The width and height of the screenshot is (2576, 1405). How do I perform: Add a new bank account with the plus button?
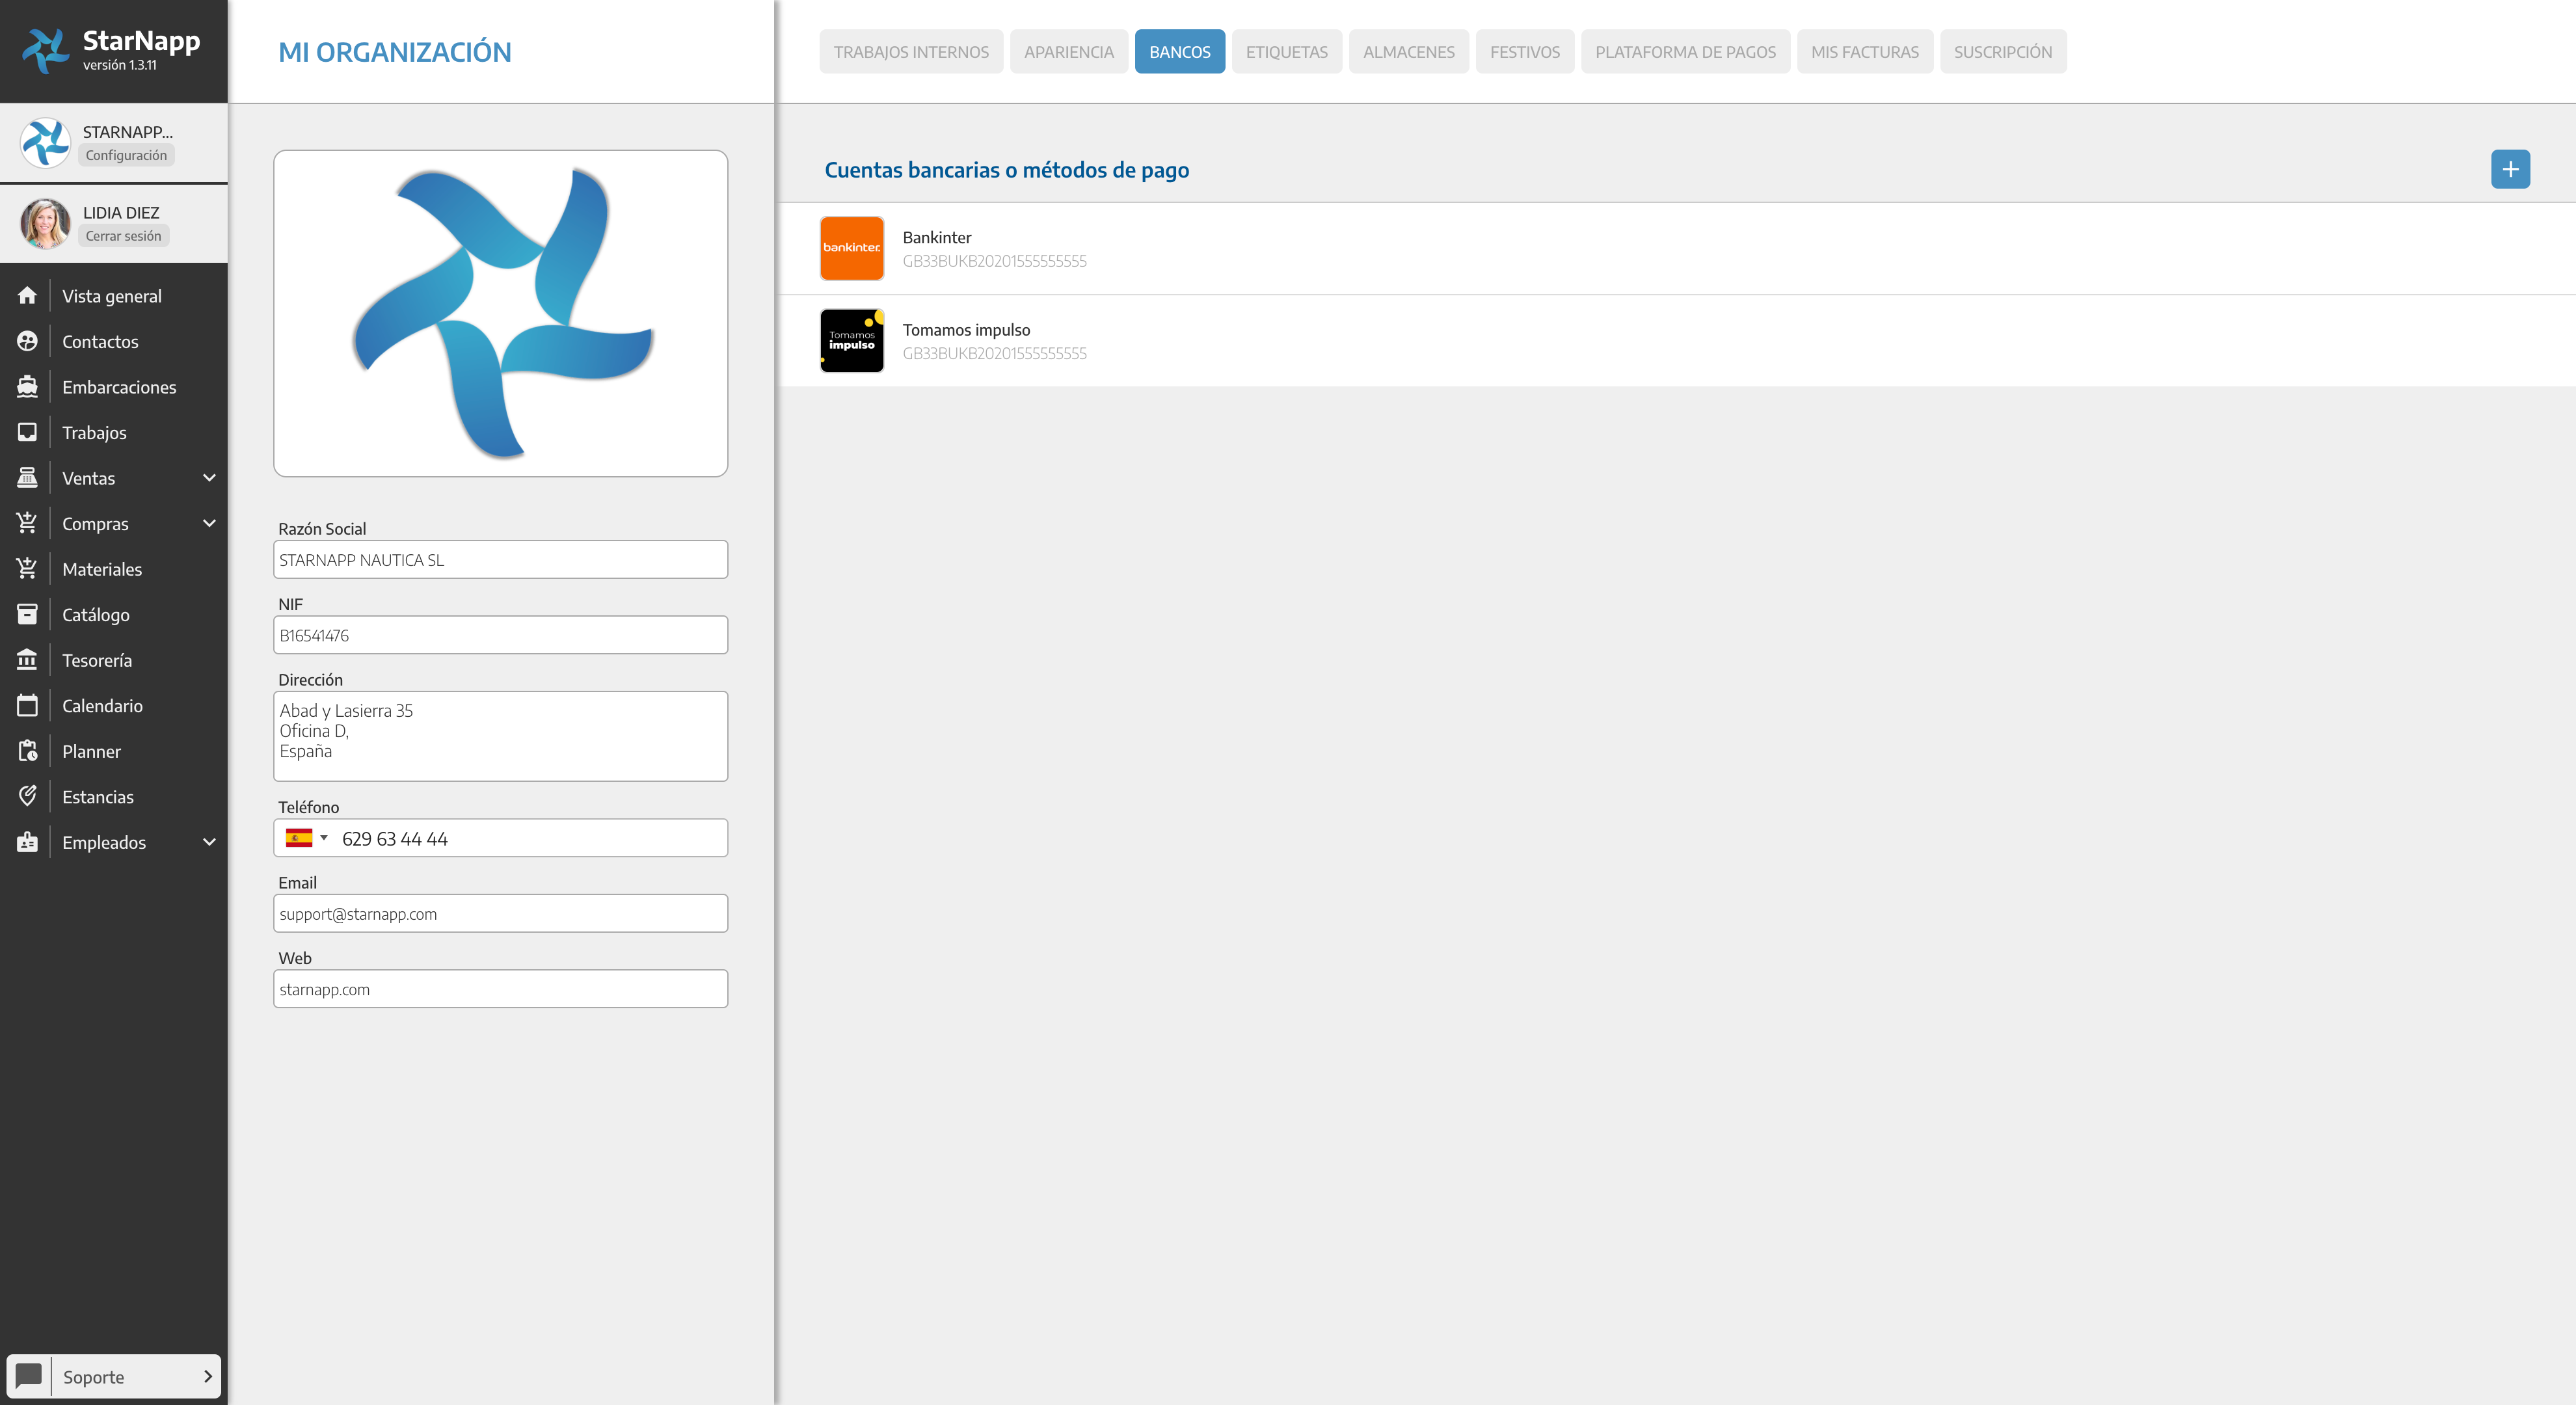point(2509,169)
